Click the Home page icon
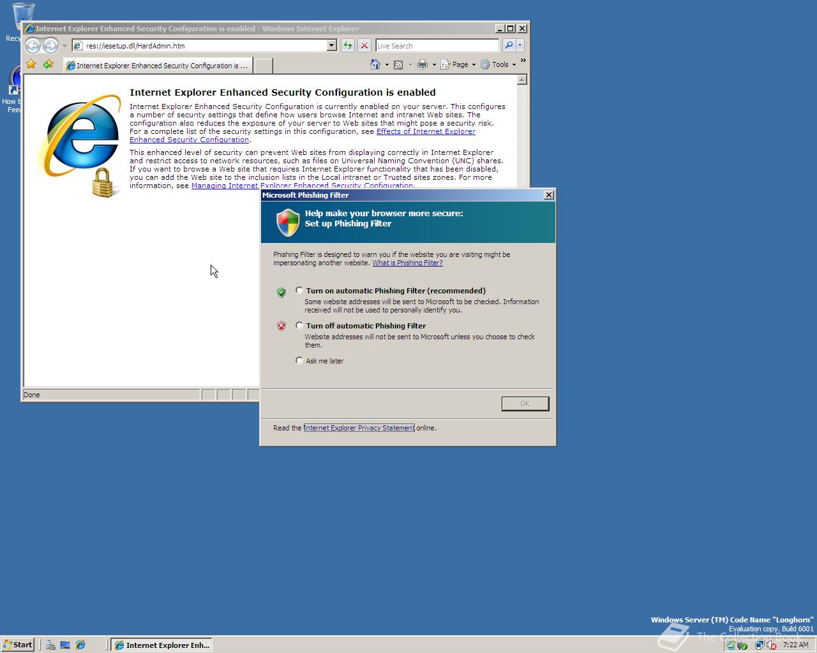The width and height of the screenshot is (817, 653). pyautogui.click(x=375, y=64)
